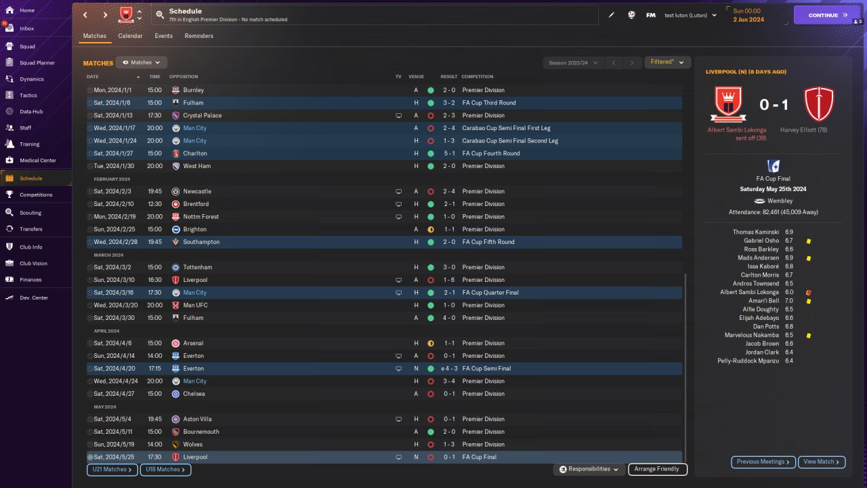Open the Dev. Center

click(34, 298)
